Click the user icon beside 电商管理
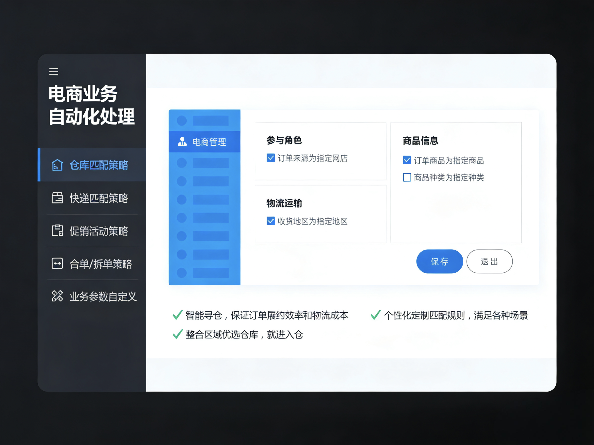The width and height of the screenshot is (594, 445). (x=182, y=141)
